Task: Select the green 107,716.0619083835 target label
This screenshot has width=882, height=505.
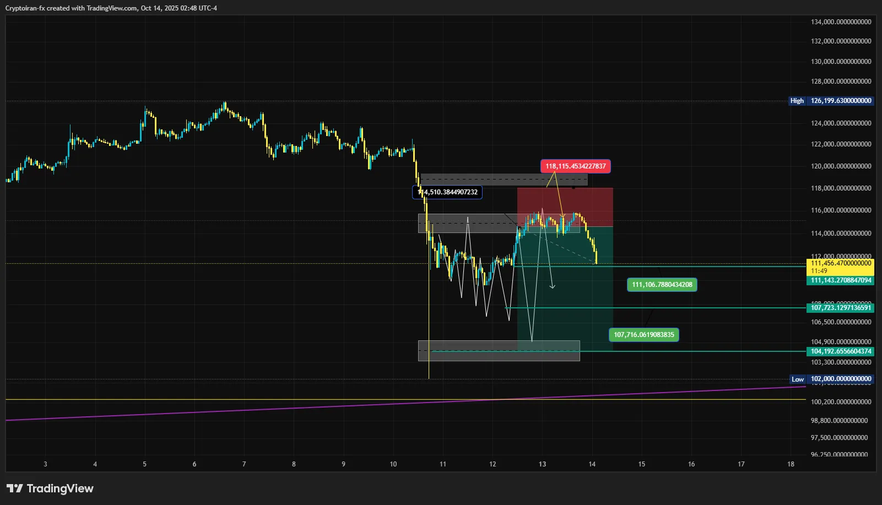Action: tap(643, 335)
